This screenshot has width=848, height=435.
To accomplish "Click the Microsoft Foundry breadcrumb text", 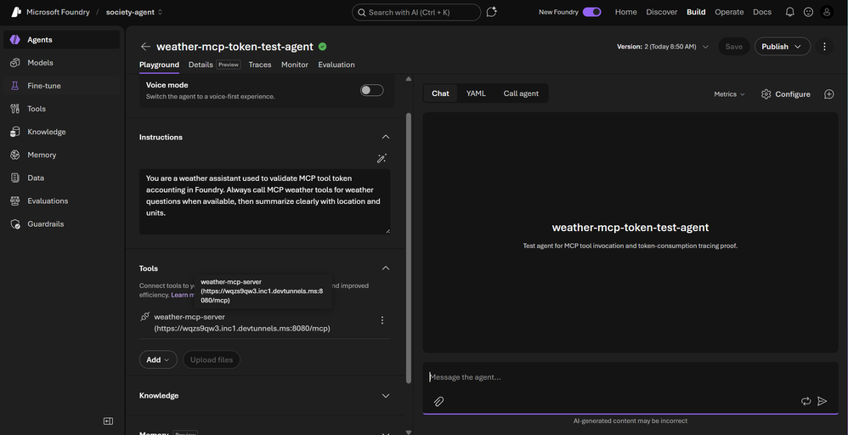I will 58,12.
